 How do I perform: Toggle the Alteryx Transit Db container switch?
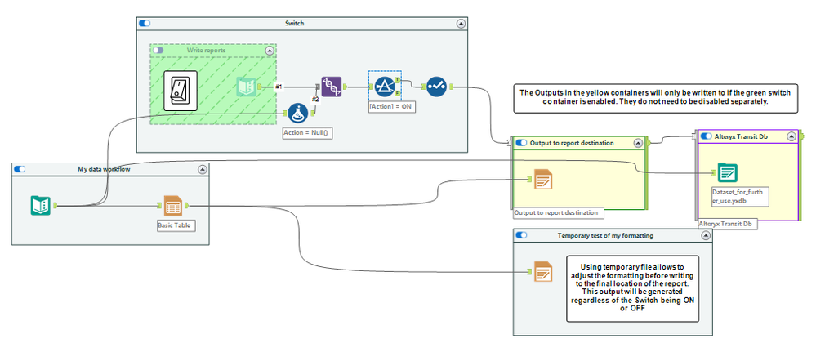coord(707,136)
